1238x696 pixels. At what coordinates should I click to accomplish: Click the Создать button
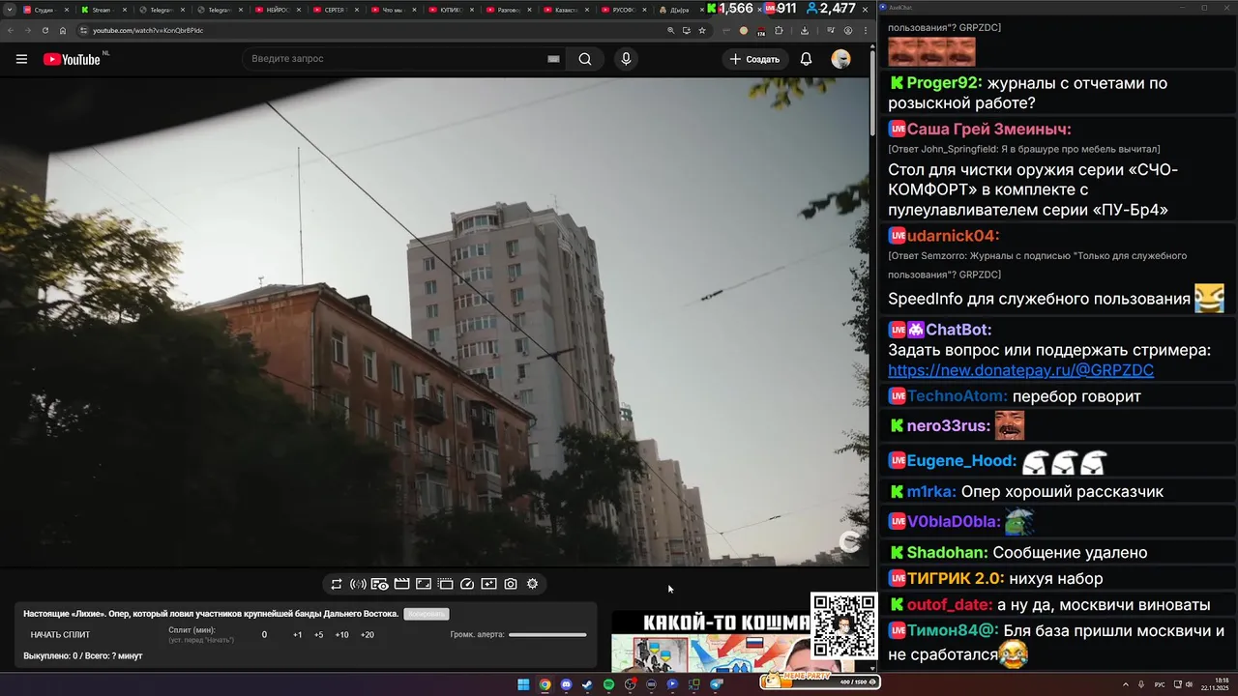[754, 59]
